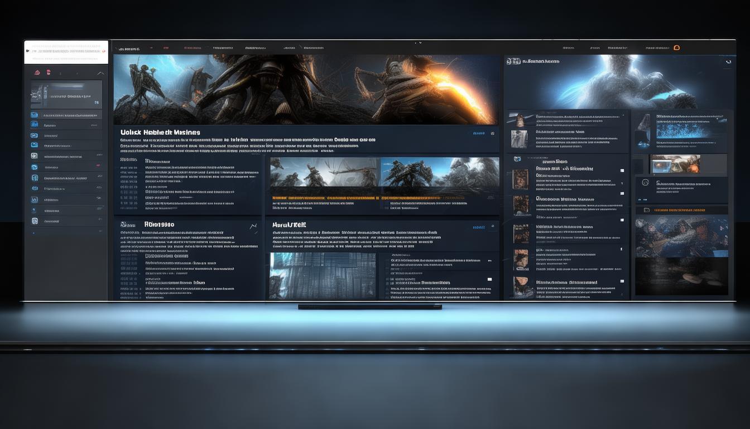Select the red-highlighted tab in the top navigation
Image resolution: width=750 pixels, height=429 pixels.
[166, 48]
